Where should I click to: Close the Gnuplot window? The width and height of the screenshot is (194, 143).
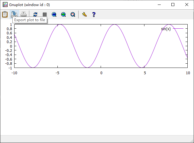coord(187,5)
